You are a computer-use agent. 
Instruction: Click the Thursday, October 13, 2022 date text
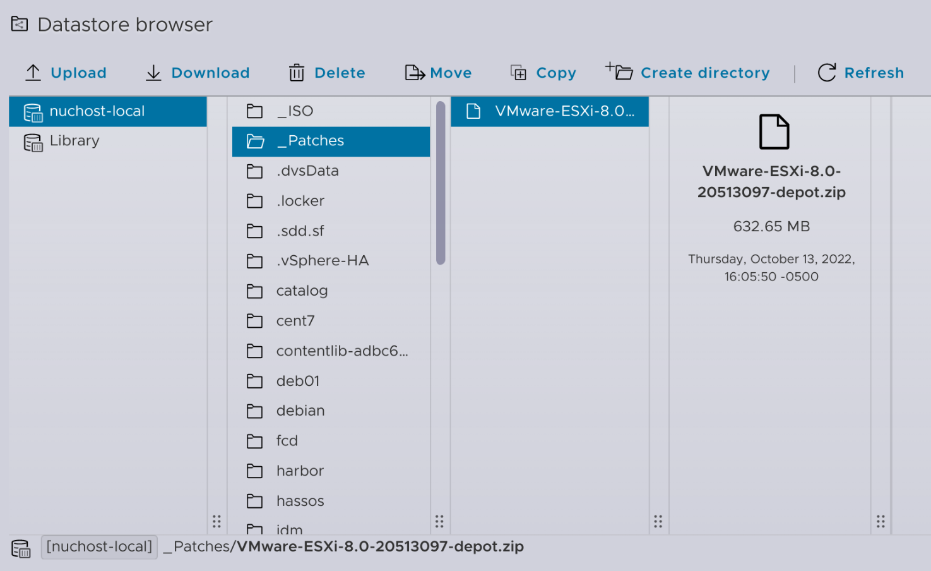[771, 268]
